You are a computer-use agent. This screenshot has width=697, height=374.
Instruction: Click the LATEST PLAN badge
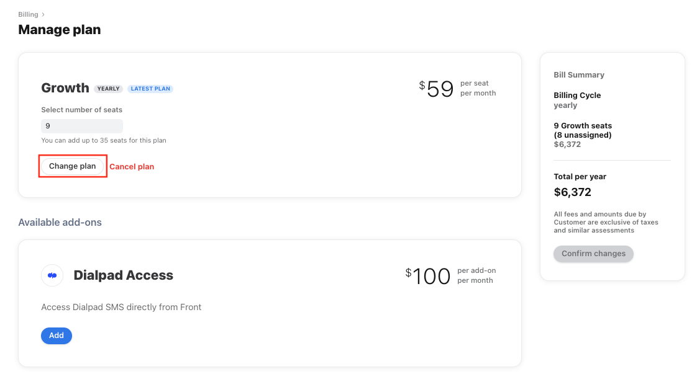click(150, 88)
